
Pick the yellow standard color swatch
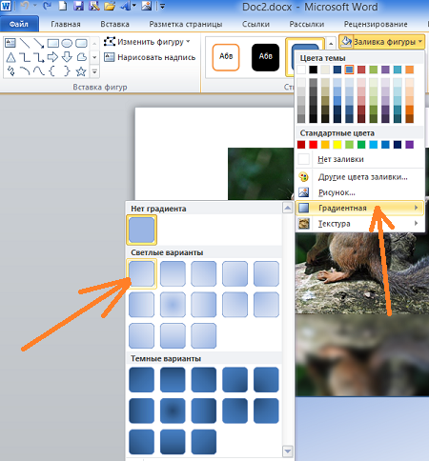click(337, 145)
